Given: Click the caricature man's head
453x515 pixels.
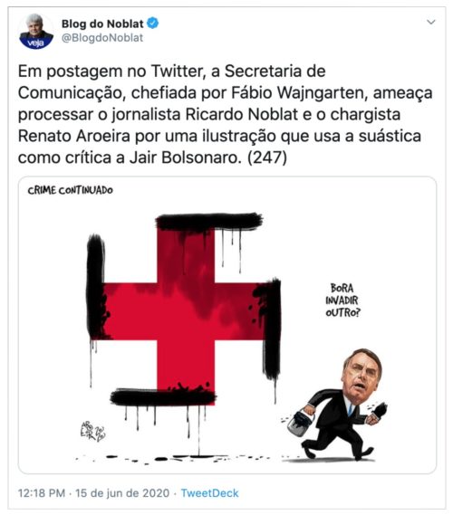Looking at the screenshot, I should pyautogui.click(x=361, y=374).
